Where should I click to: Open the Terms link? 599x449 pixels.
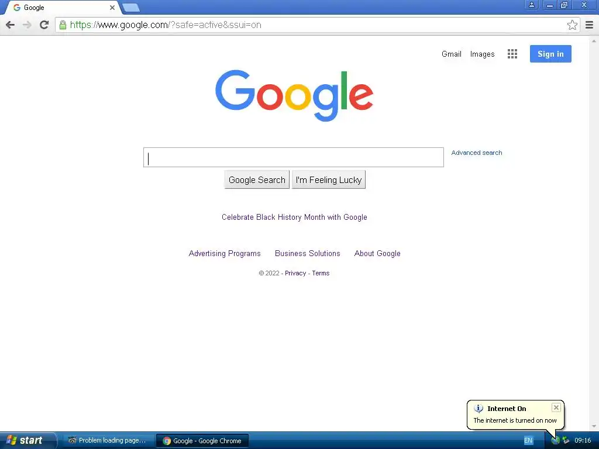[321, 274]
